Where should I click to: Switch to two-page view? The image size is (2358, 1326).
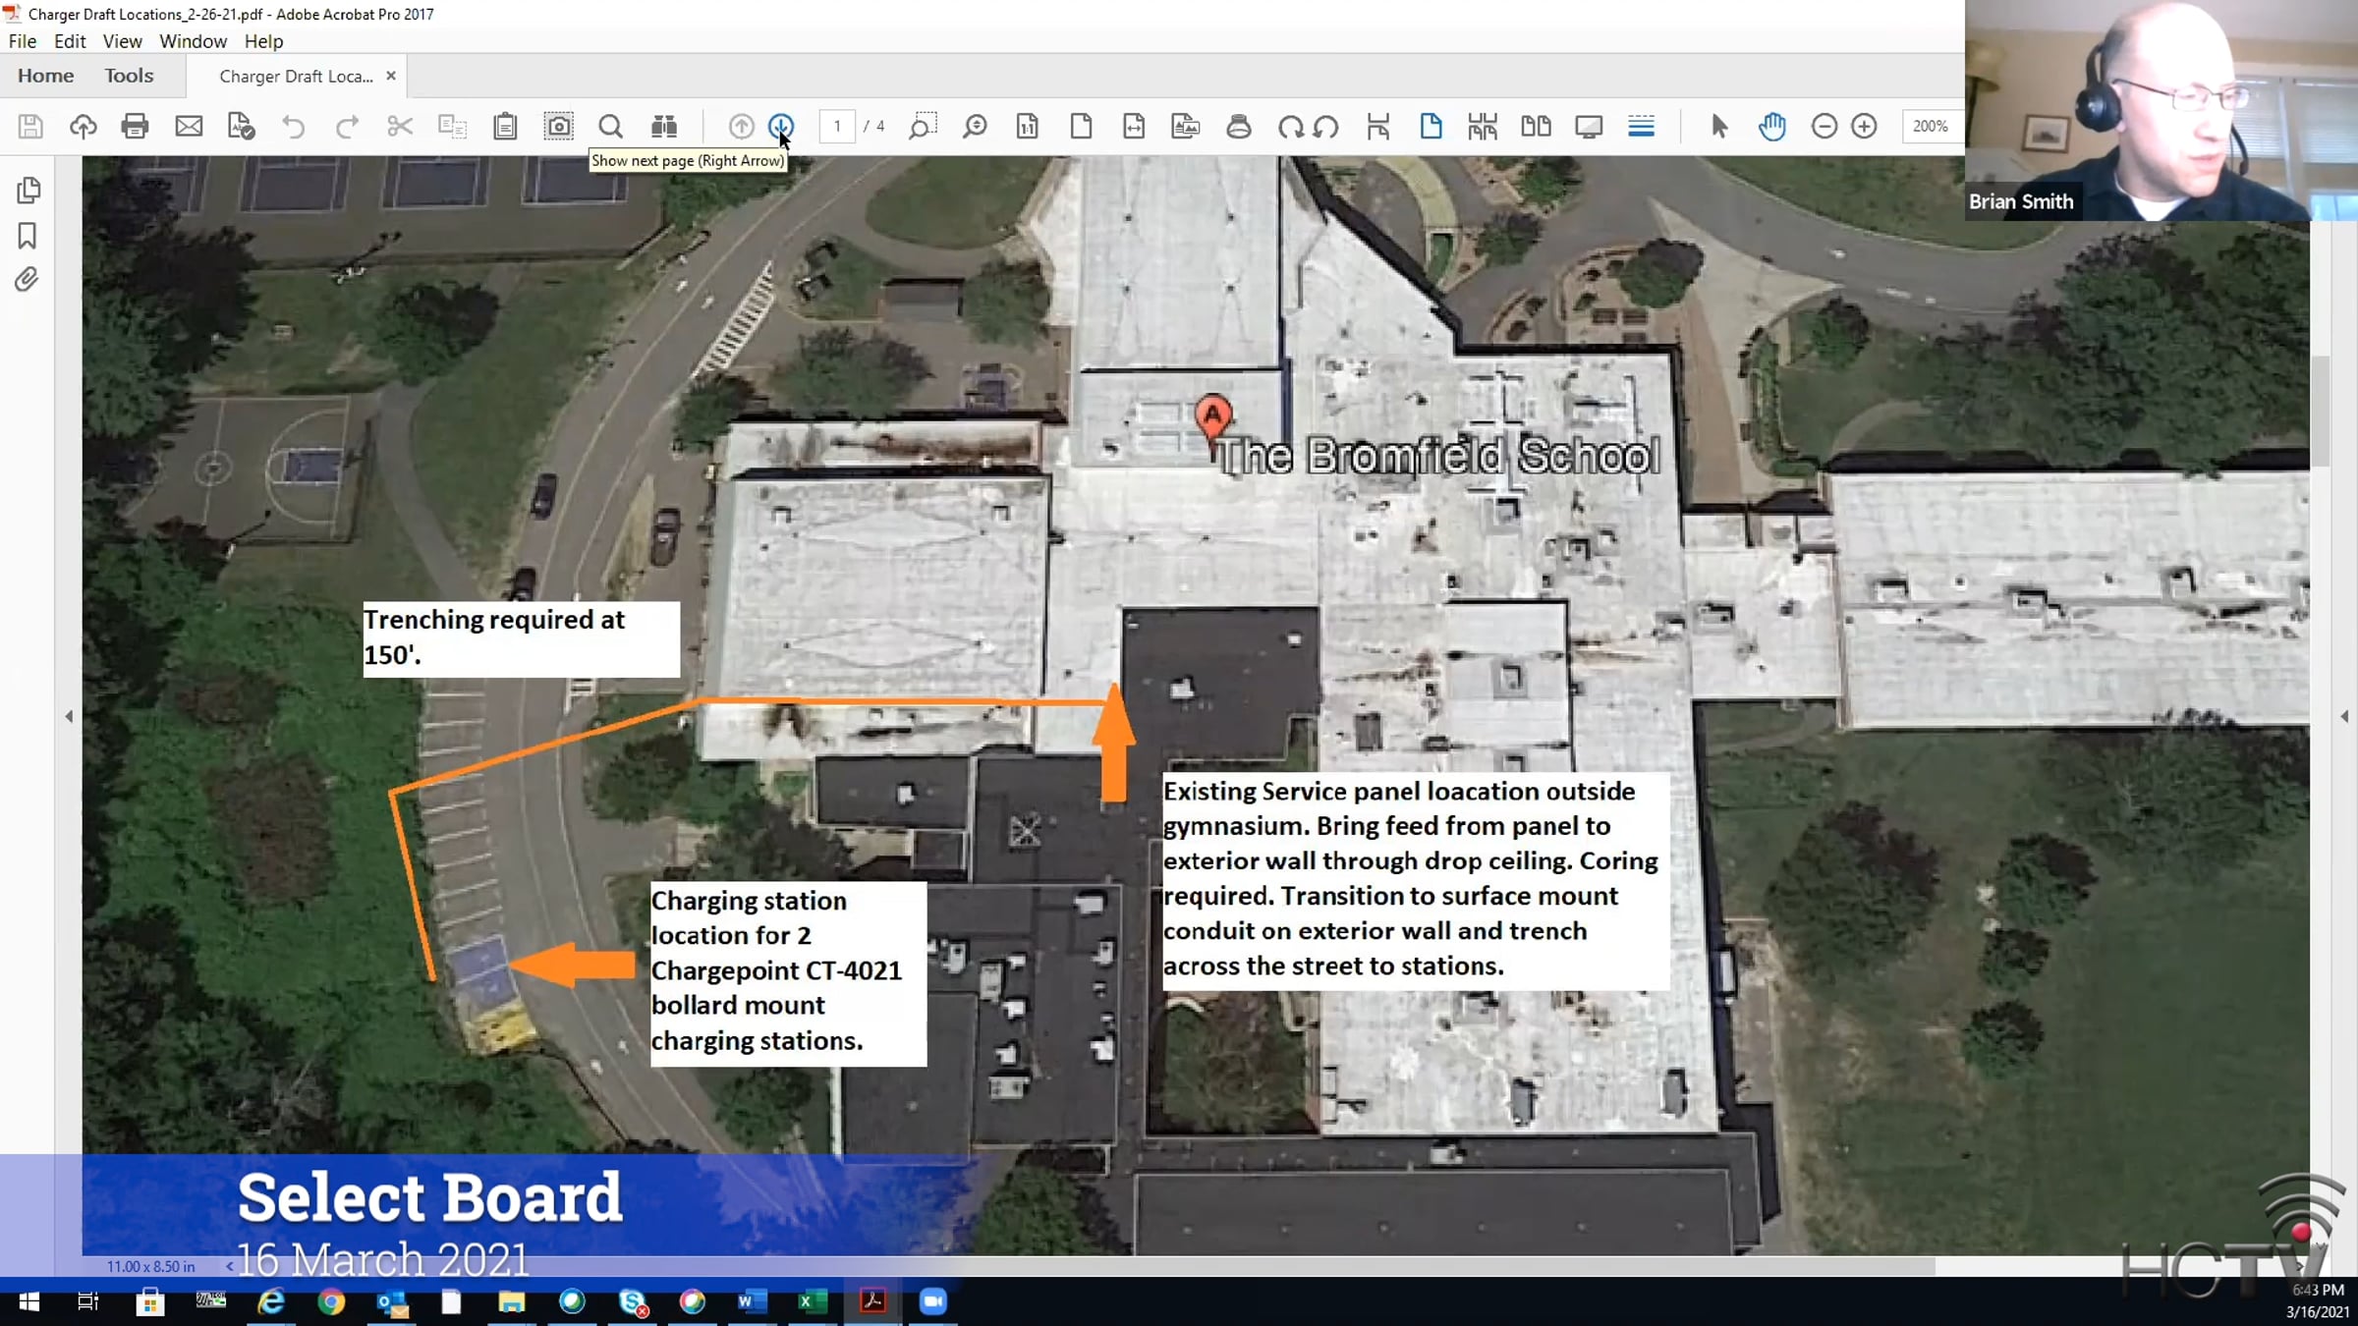click(x=1536, y=126)
